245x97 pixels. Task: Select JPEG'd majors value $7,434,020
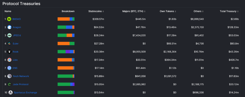click(139, 35)
